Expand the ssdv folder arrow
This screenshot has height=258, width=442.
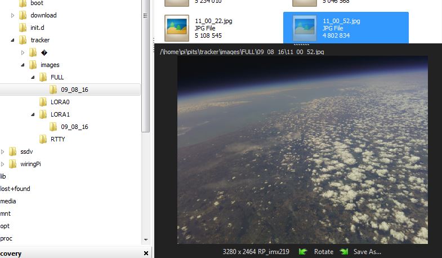click(2, 152)
